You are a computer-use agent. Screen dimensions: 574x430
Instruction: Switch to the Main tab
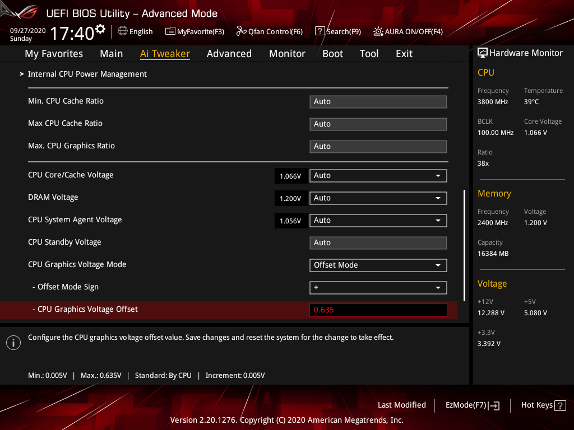(112, 54)
